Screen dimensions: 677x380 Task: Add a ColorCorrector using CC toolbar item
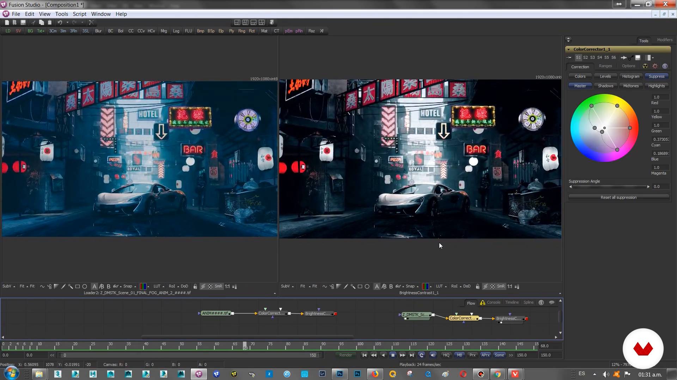pyautogui.click(x=131, y=31)
